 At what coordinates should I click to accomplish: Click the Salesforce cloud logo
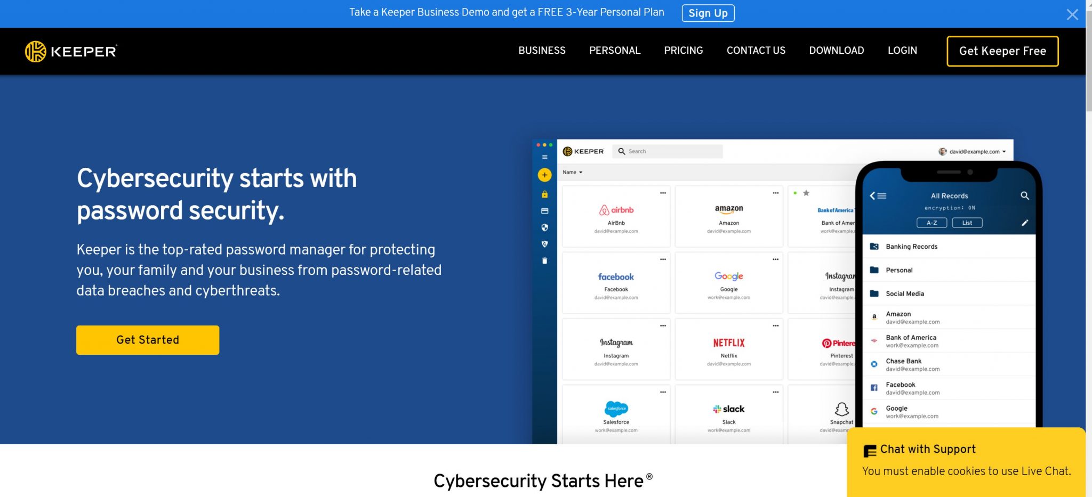click(616, 409)
